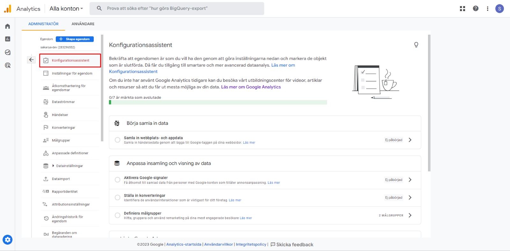Click the Ändringshistorik history icon
Image resolution: width=510 pixels, height=251 pixels.
(x=46, y=219)
